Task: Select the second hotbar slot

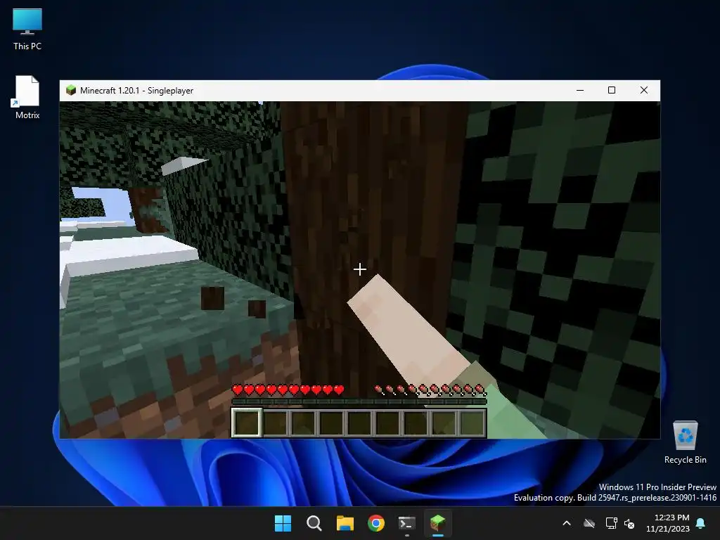Action: pyautogui.click(x=275, y=423)
